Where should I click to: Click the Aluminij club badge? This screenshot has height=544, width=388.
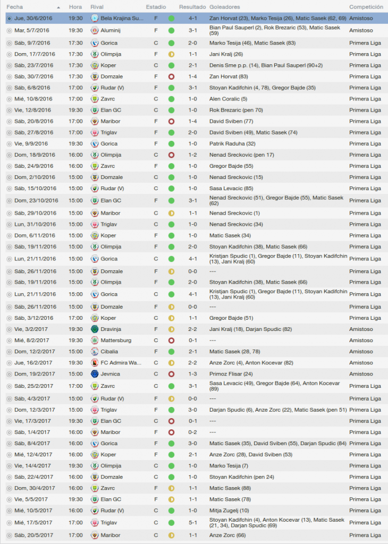[x=95, y=30]
